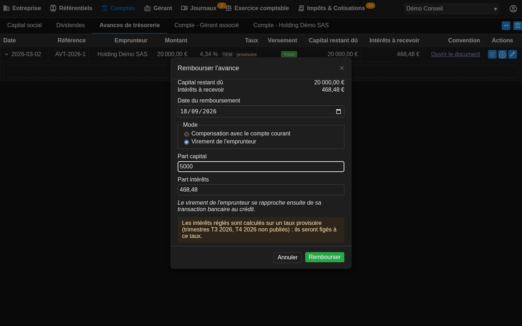This screenshot has width=522, height=326.
Task: Click the Gérant badge icon
Action: (x=147, y=8)
